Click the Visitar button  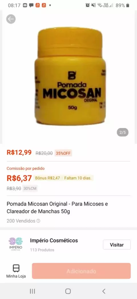point(117,245)
